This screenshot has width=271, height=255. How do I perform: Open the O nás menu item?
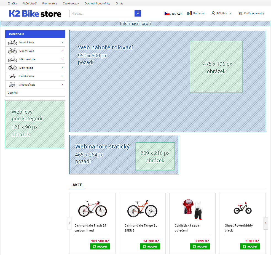click(119, 4)
